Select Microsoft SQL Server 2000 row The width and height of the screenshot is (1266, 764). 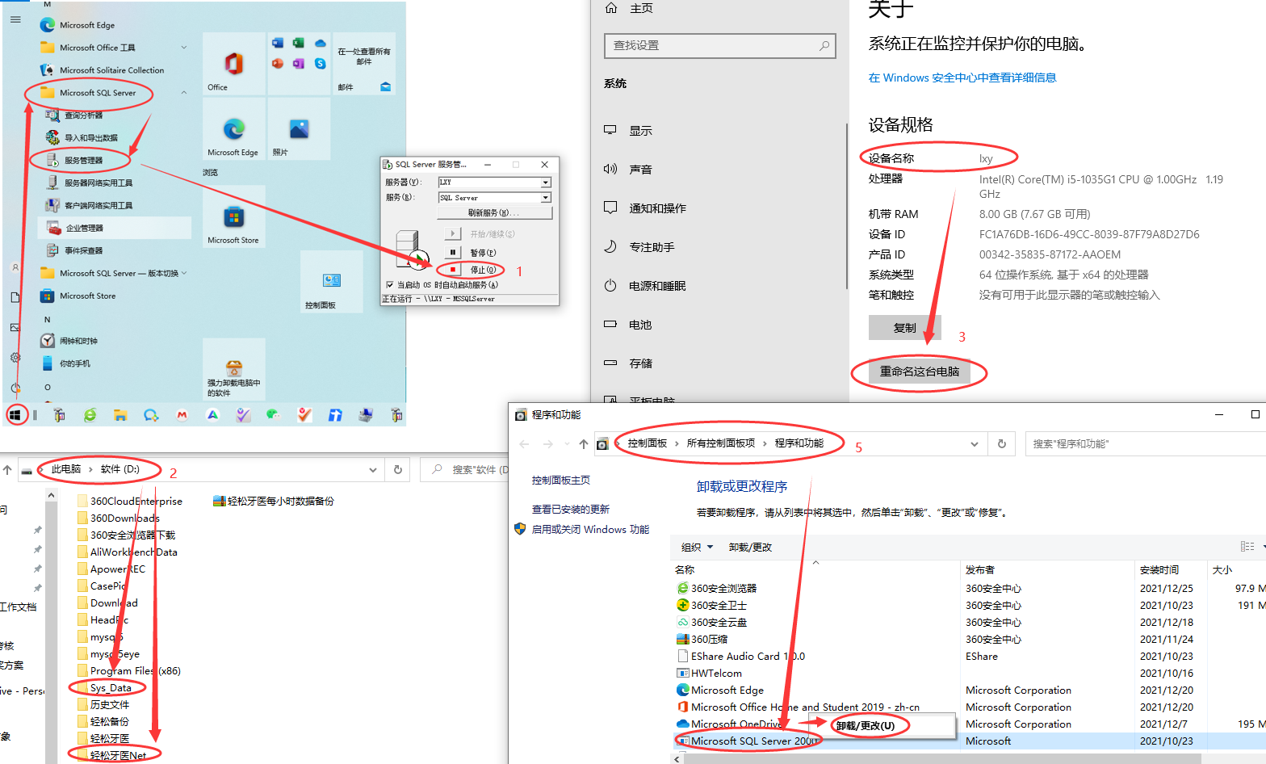[969, 741]
